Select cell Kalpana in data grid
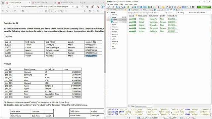This screenshot has height=119, width=212. tap(142, 28)
